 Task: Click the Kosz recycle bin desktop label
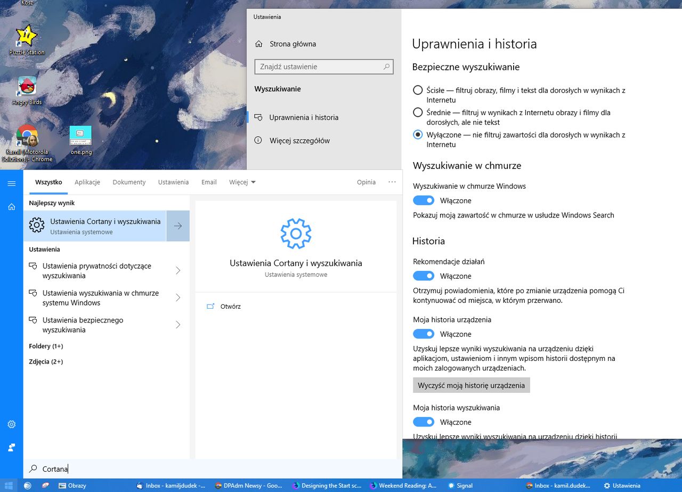tap(27, 3)
